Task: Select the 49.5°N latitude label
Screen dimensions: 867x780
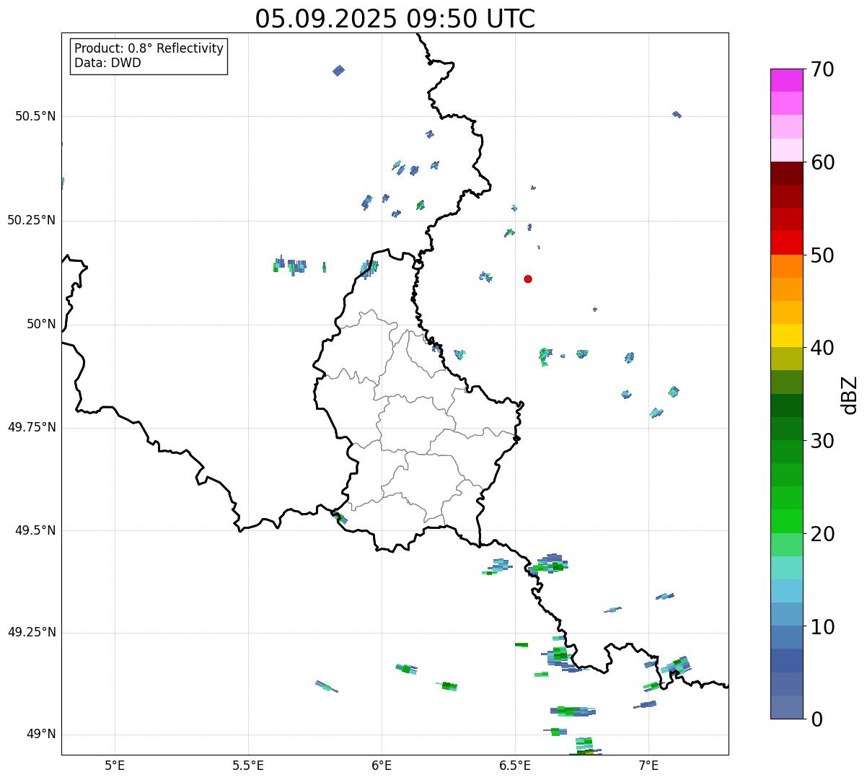Action: (x=35, y=530)
